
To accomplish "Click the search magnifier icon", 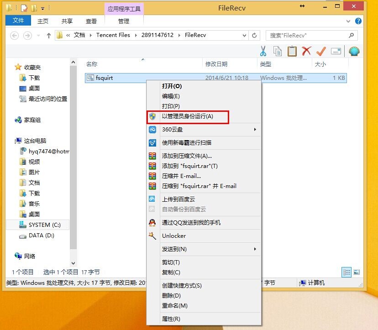I will tap(351, 36).
